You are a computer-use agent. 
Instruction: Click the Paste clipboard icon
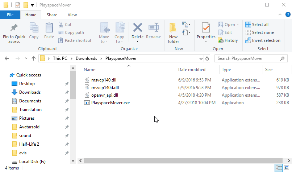[x=49, y=28]
